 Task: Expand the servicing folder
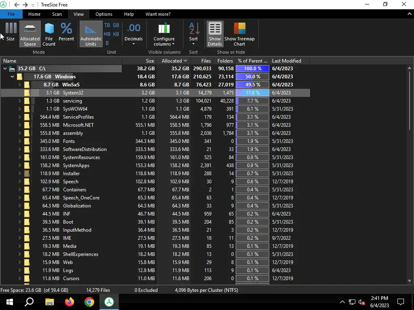pyautogui.click(x=19, y=101)
